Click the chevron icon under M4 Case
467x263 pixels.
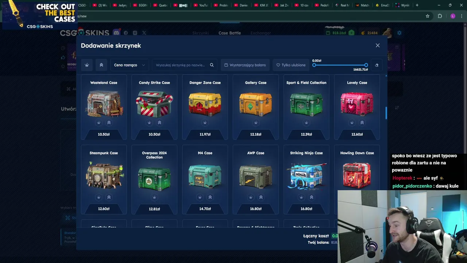tap(210, 197)
